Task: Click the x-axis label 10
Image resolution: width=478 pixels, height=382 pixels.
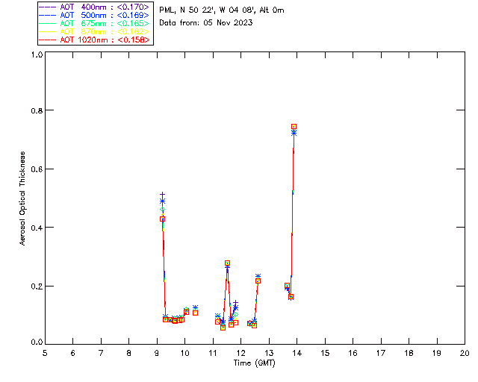Action: point(184,353)
